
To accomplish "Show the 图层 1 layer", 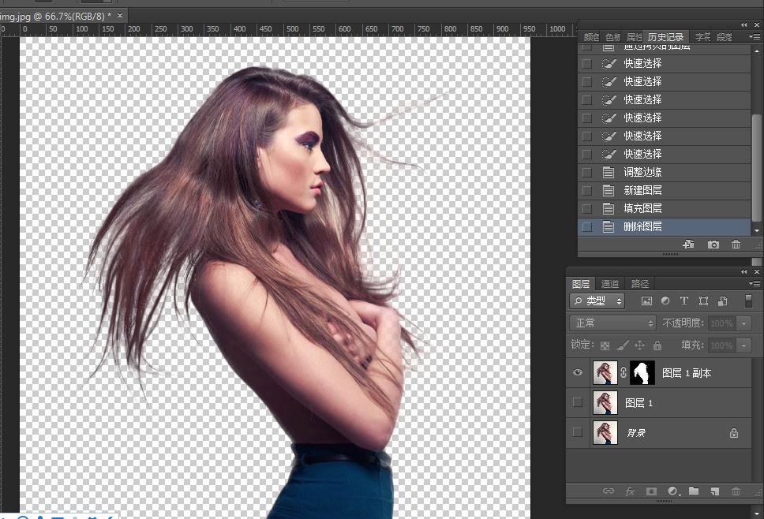I will [x=577, y=402].
